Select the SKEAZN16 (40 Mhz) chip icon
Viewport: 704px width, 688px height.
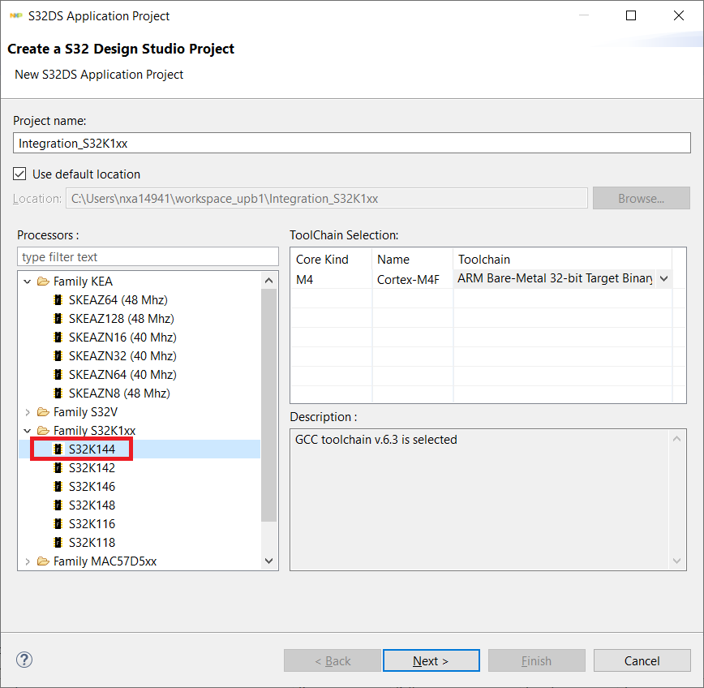(x=58, y=338)
